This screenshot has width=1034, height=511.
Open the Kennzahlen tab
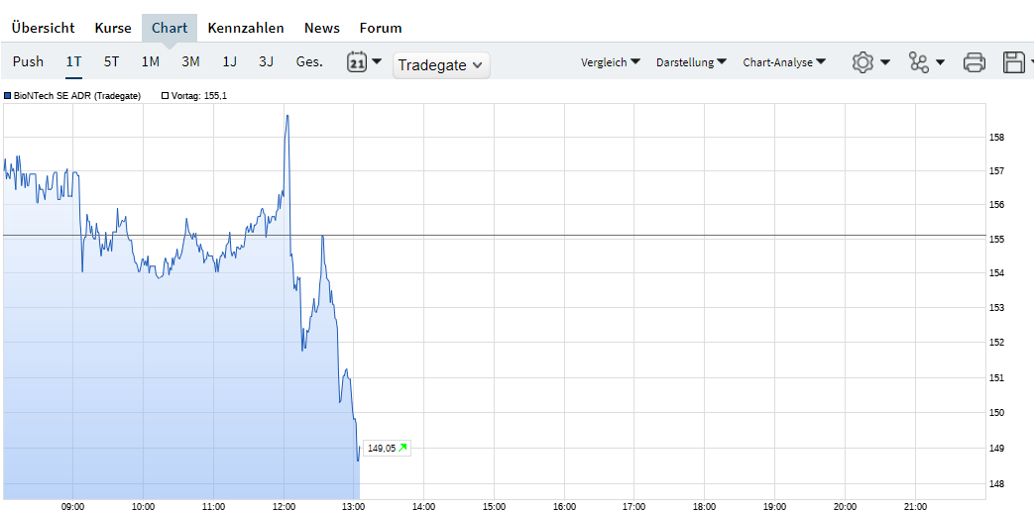[x=245, y=28]
